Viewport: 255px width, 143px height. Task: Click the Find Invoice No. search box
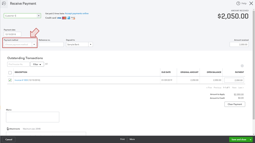coord(18,64)
